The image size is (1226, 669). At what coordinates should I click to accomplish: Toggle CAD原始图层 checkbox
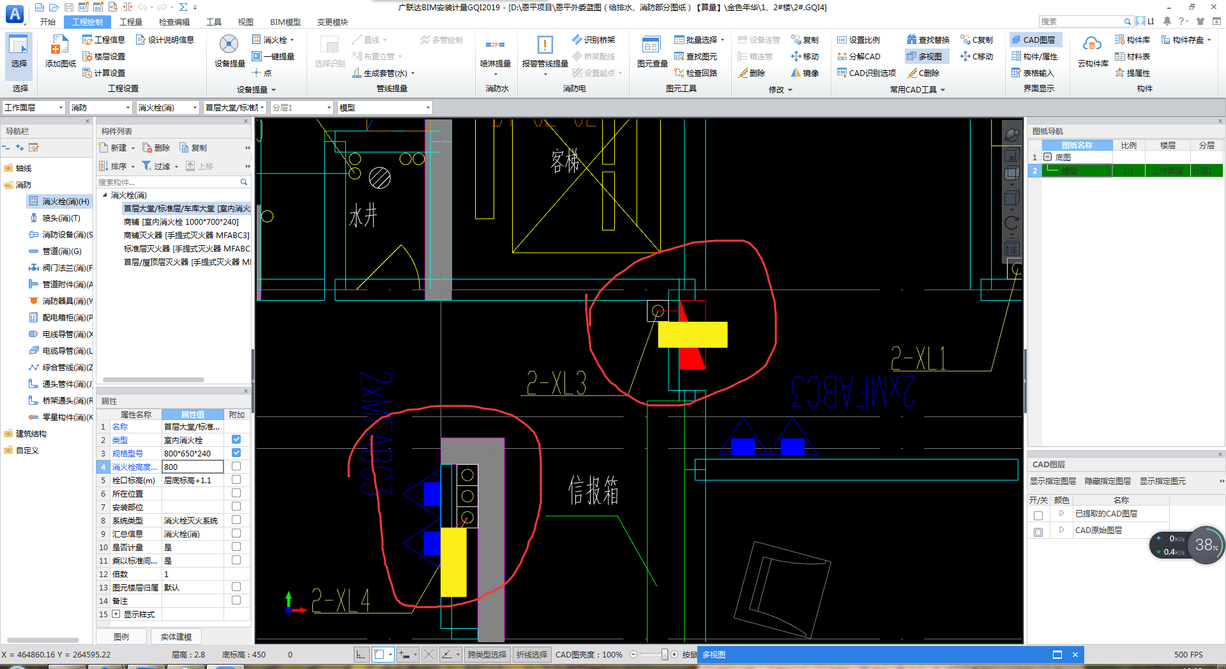click(x=1038, y=532)
